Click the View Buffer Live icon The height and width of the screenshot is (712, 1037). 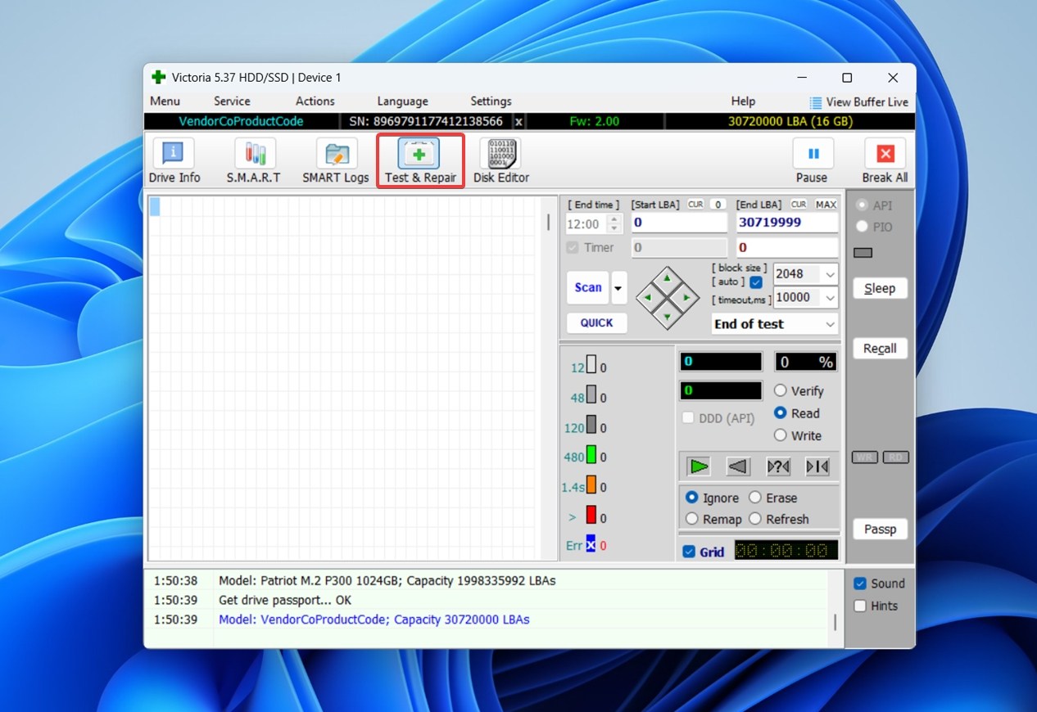[x=816, y=102]
